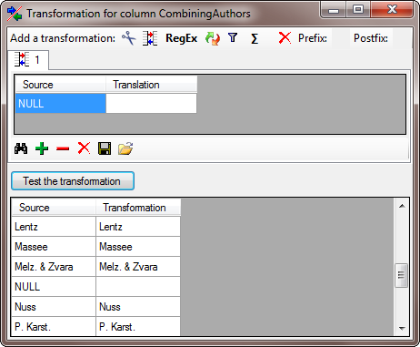The height and width of the screenshot is (347, 420).
Task: Add a RegEx transformation
Action: [x=182, y=38]
